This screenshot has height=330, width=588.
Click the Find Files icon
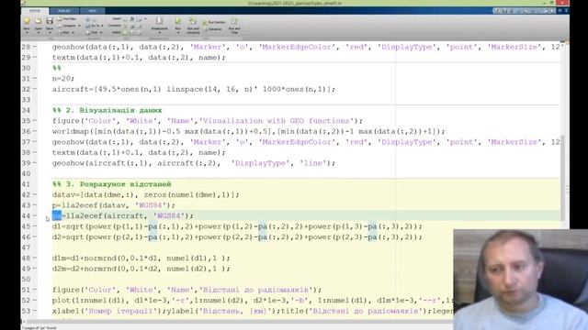click(x=59, y=18)
